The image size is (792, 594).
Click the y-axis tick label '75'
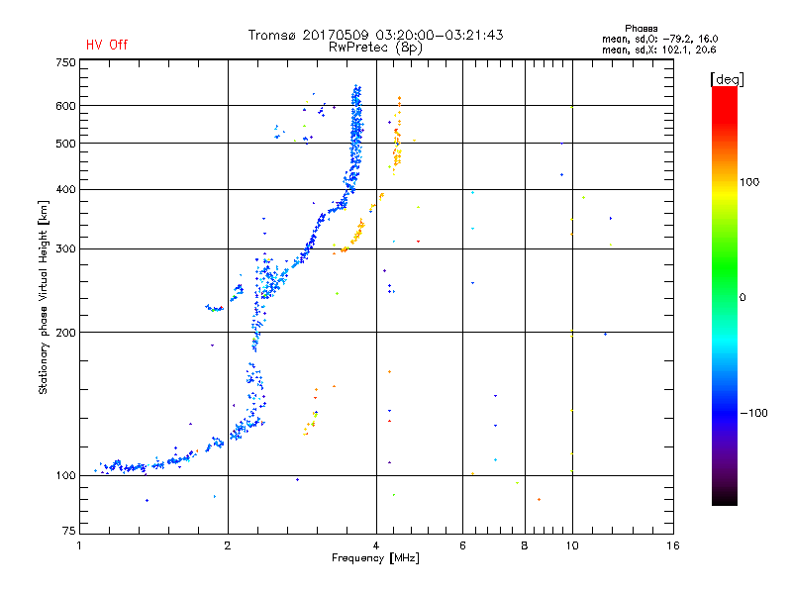[69, 531]
